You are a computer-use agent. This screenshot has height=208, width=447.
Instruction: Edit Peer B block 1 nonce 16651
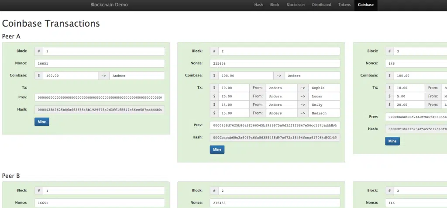pyautogui.click(x=100, y=203)
